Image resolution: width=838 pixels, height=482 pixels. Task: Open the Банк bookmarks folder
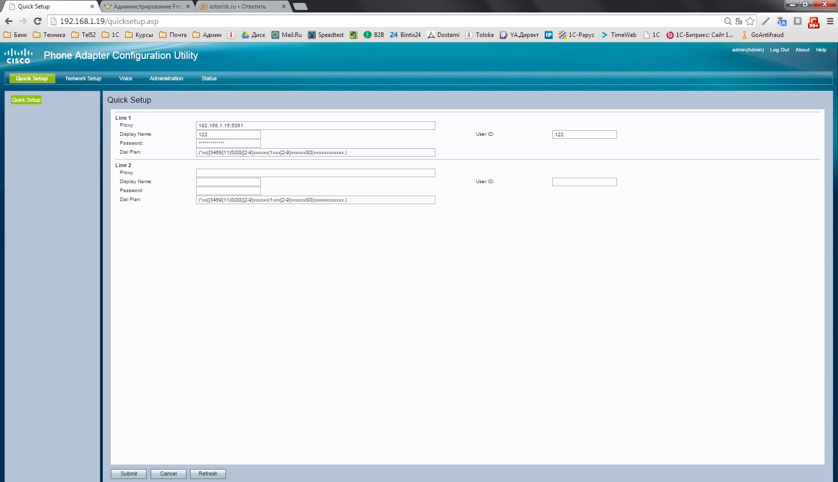[x=15, y=35]
